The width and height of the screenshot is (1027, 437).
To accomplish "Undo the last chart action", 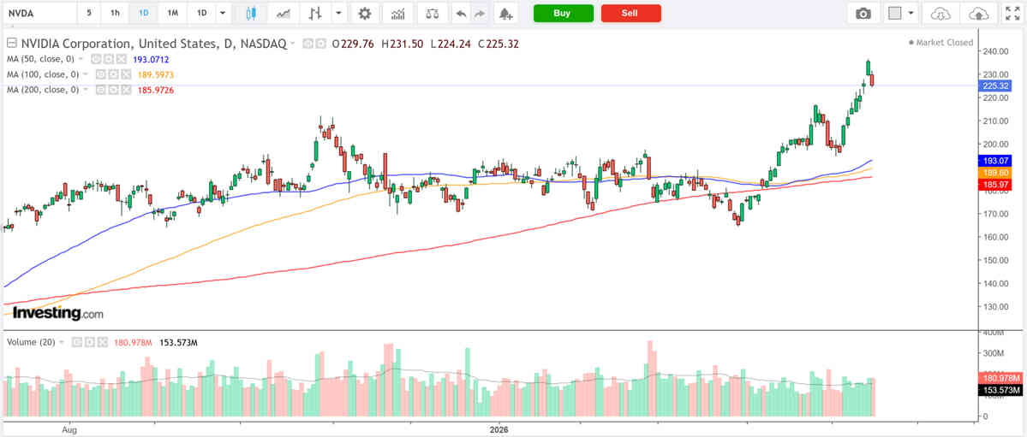I will (461, 13).
